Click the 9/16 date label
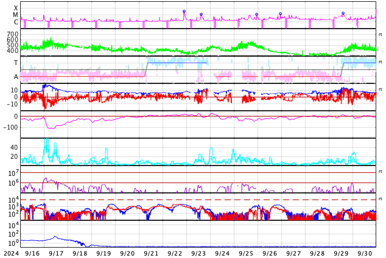The height and width of the screenshot is (258, 386). pos(32,253)
